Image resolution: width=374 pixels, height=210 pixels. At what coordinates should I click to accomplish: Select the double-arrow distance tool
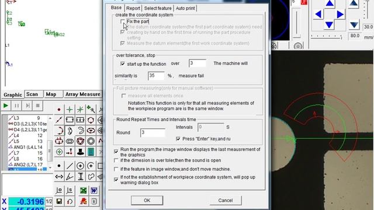59,176
